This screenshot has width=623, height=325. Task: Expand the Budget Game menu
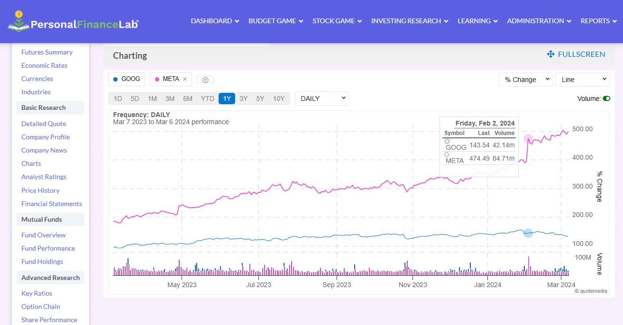276,21
